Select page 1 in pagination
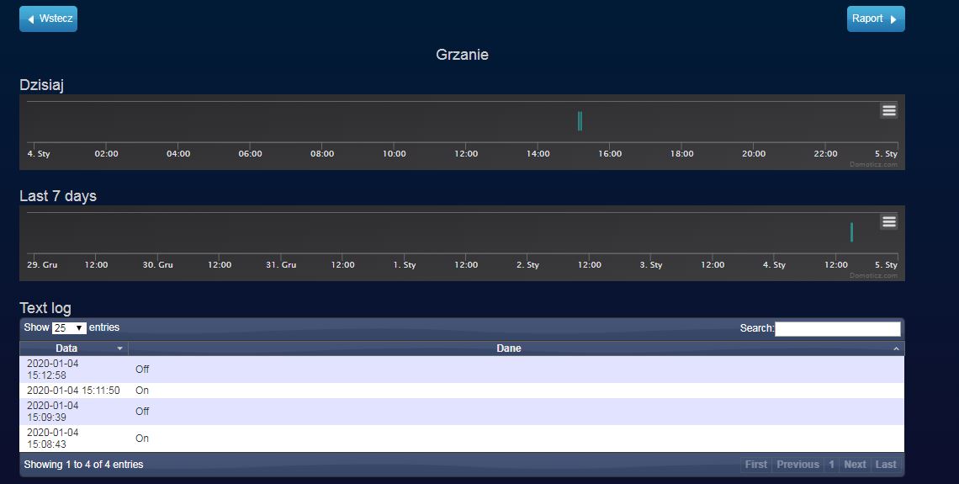This screenshot has width=959, height=484. point(831,465)
